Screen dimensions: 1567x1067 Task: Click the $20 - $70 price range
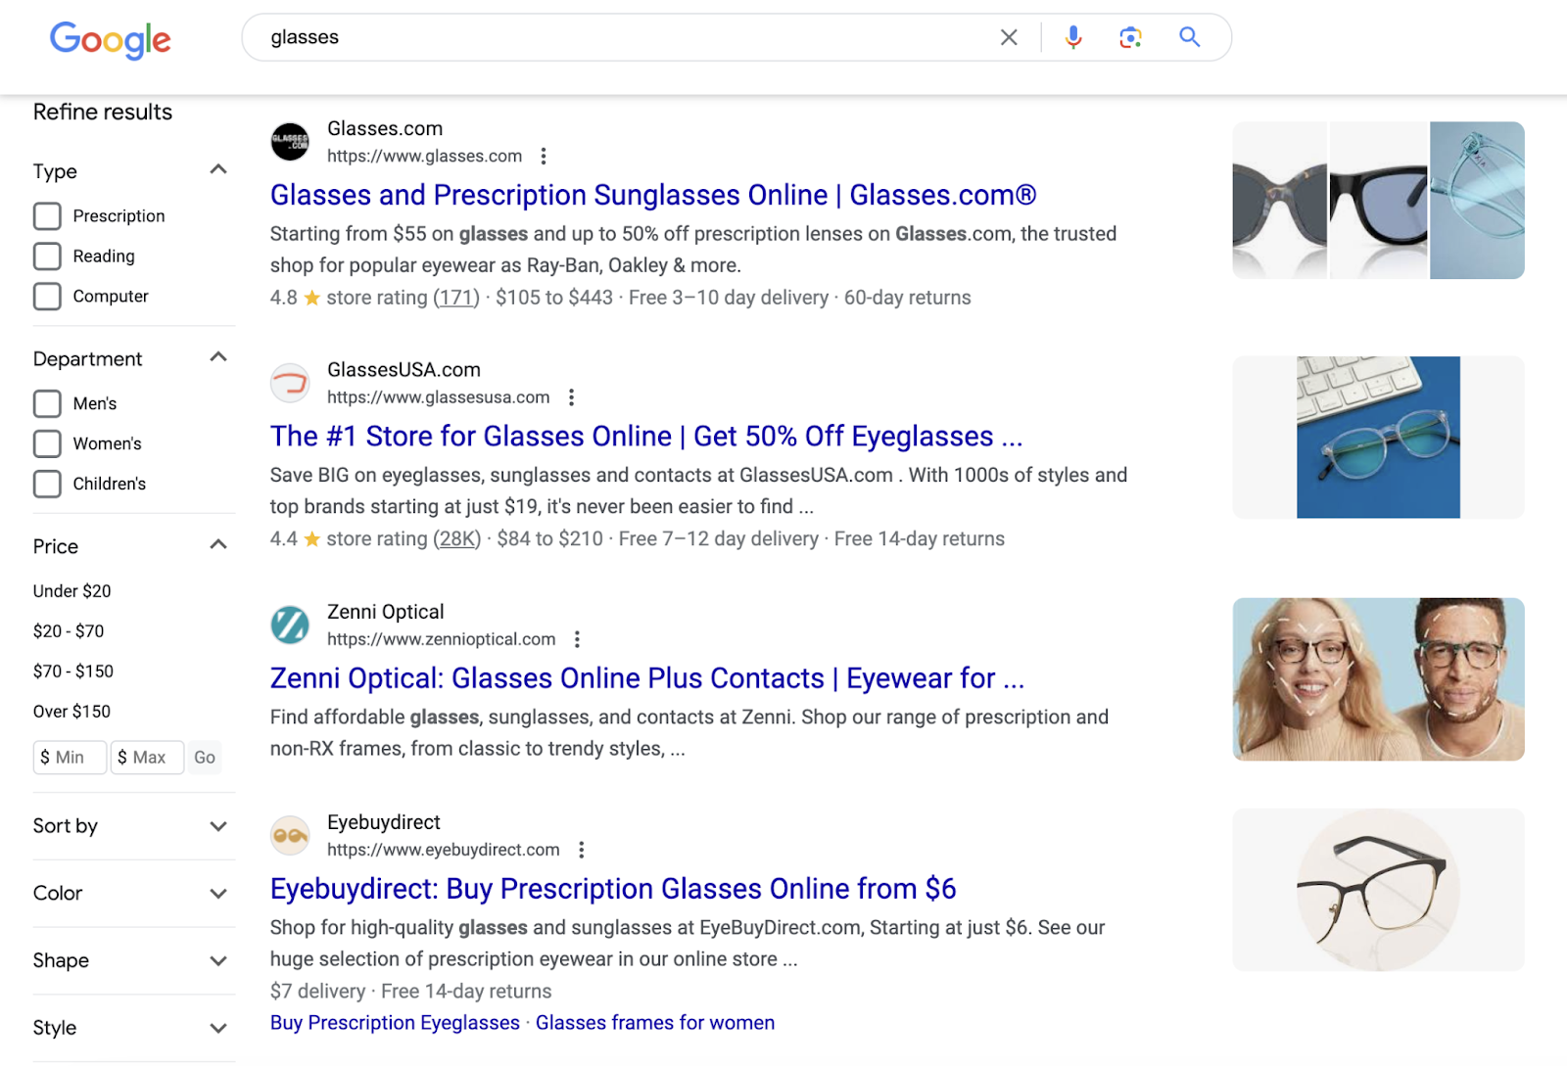[68, 630]
